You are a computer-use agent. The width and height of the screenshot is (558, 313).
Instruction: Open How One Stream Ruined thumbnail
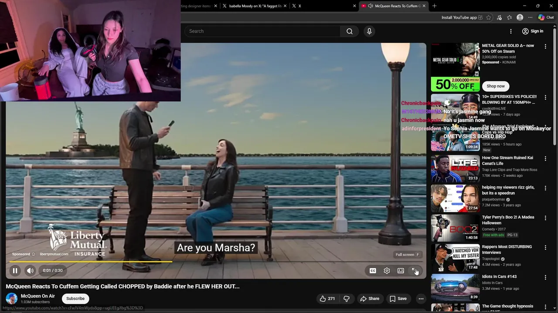pos(455,169)
